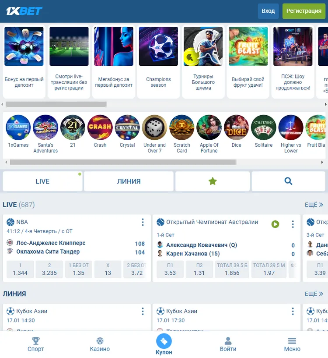Viewport: 328px width, 358px height.
Task: Open Apple Of Fortune game
Action: point(209,128)
